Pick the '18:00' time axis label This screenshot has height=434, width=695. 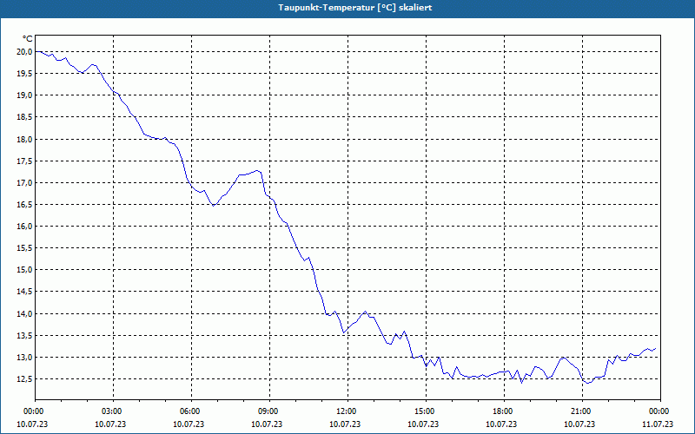pos(504,411)
